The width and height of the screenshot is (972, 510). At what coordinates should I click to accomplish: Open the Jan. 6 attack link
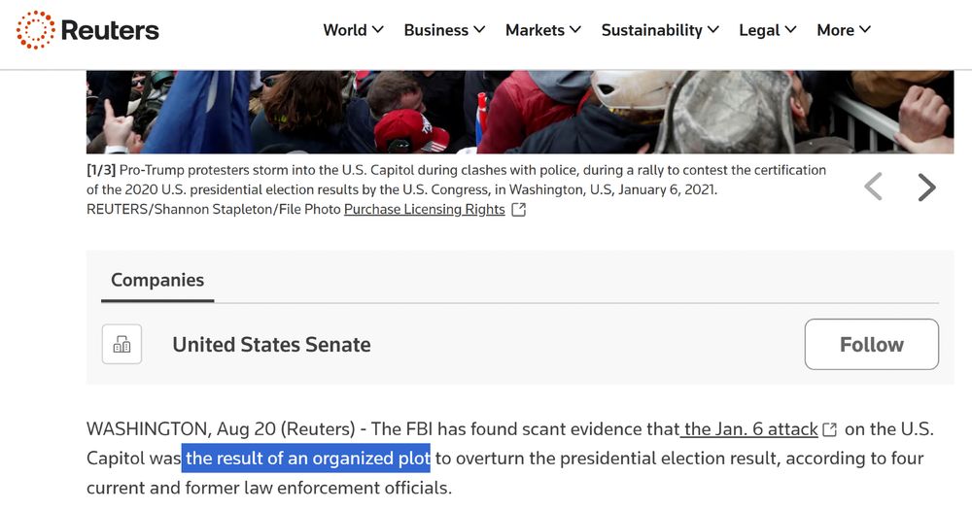(750, 428)
